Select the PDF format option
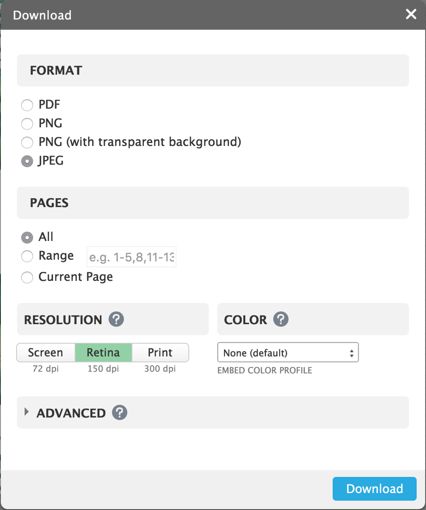Viewport: 426px width, 510px height. 27,104
